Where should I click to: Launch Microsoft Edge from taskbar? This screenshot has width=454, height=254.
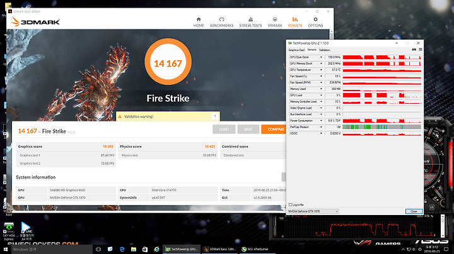[x=122, y=250]
